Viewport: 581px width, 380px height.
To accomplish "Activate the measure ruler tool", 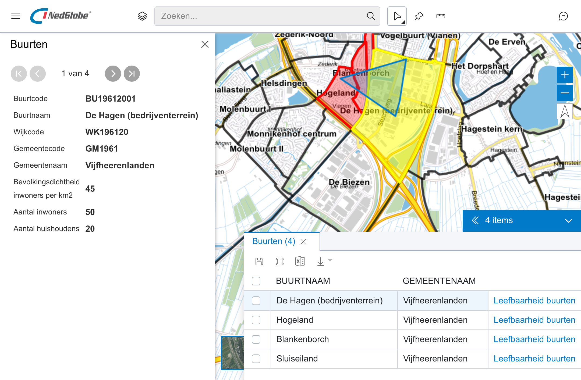I will 441,16.
